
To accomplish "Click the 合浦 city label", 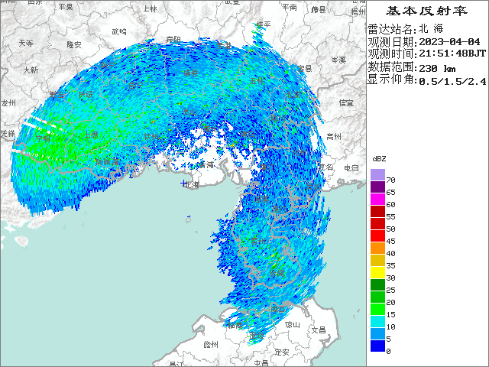I will [x=207, y=164].
